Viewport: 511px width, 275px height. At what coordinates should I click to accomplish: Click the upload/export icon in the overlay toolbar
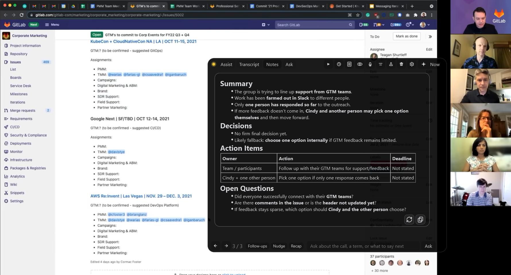(x=391, y=64)
